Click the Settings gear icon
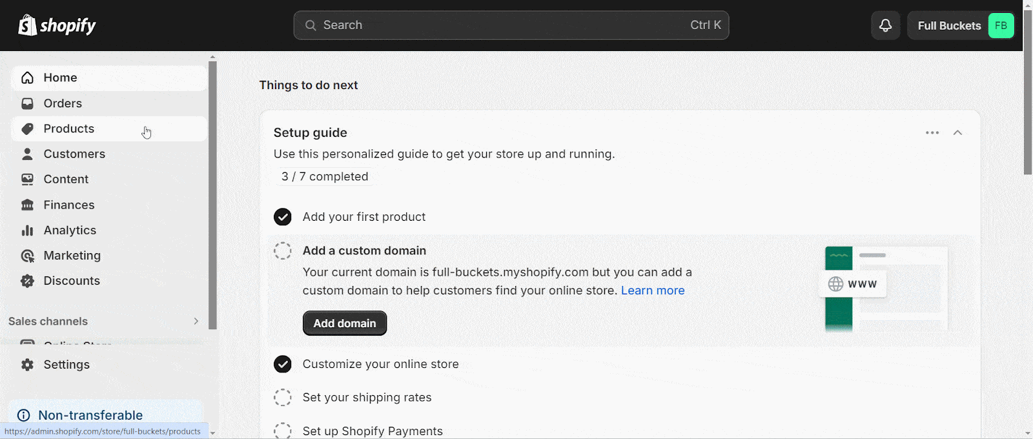 [x=27, y=365]
